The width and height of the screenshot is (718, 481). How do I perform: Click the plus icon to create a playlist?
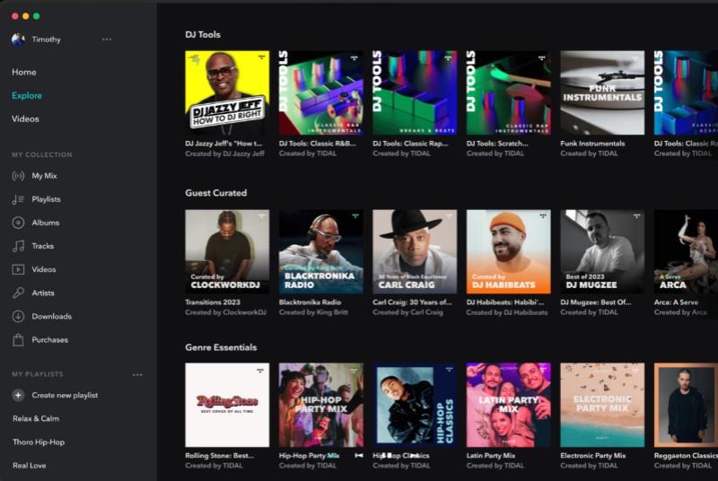coord(18,395)
